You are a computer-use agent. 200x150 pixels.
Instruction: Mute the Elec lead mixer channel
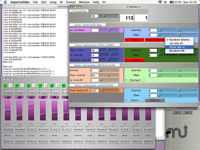(x=17, y=86)
